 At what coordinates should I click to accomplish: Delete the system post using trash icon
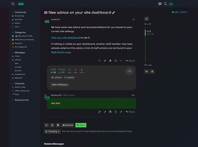(116, 61)
